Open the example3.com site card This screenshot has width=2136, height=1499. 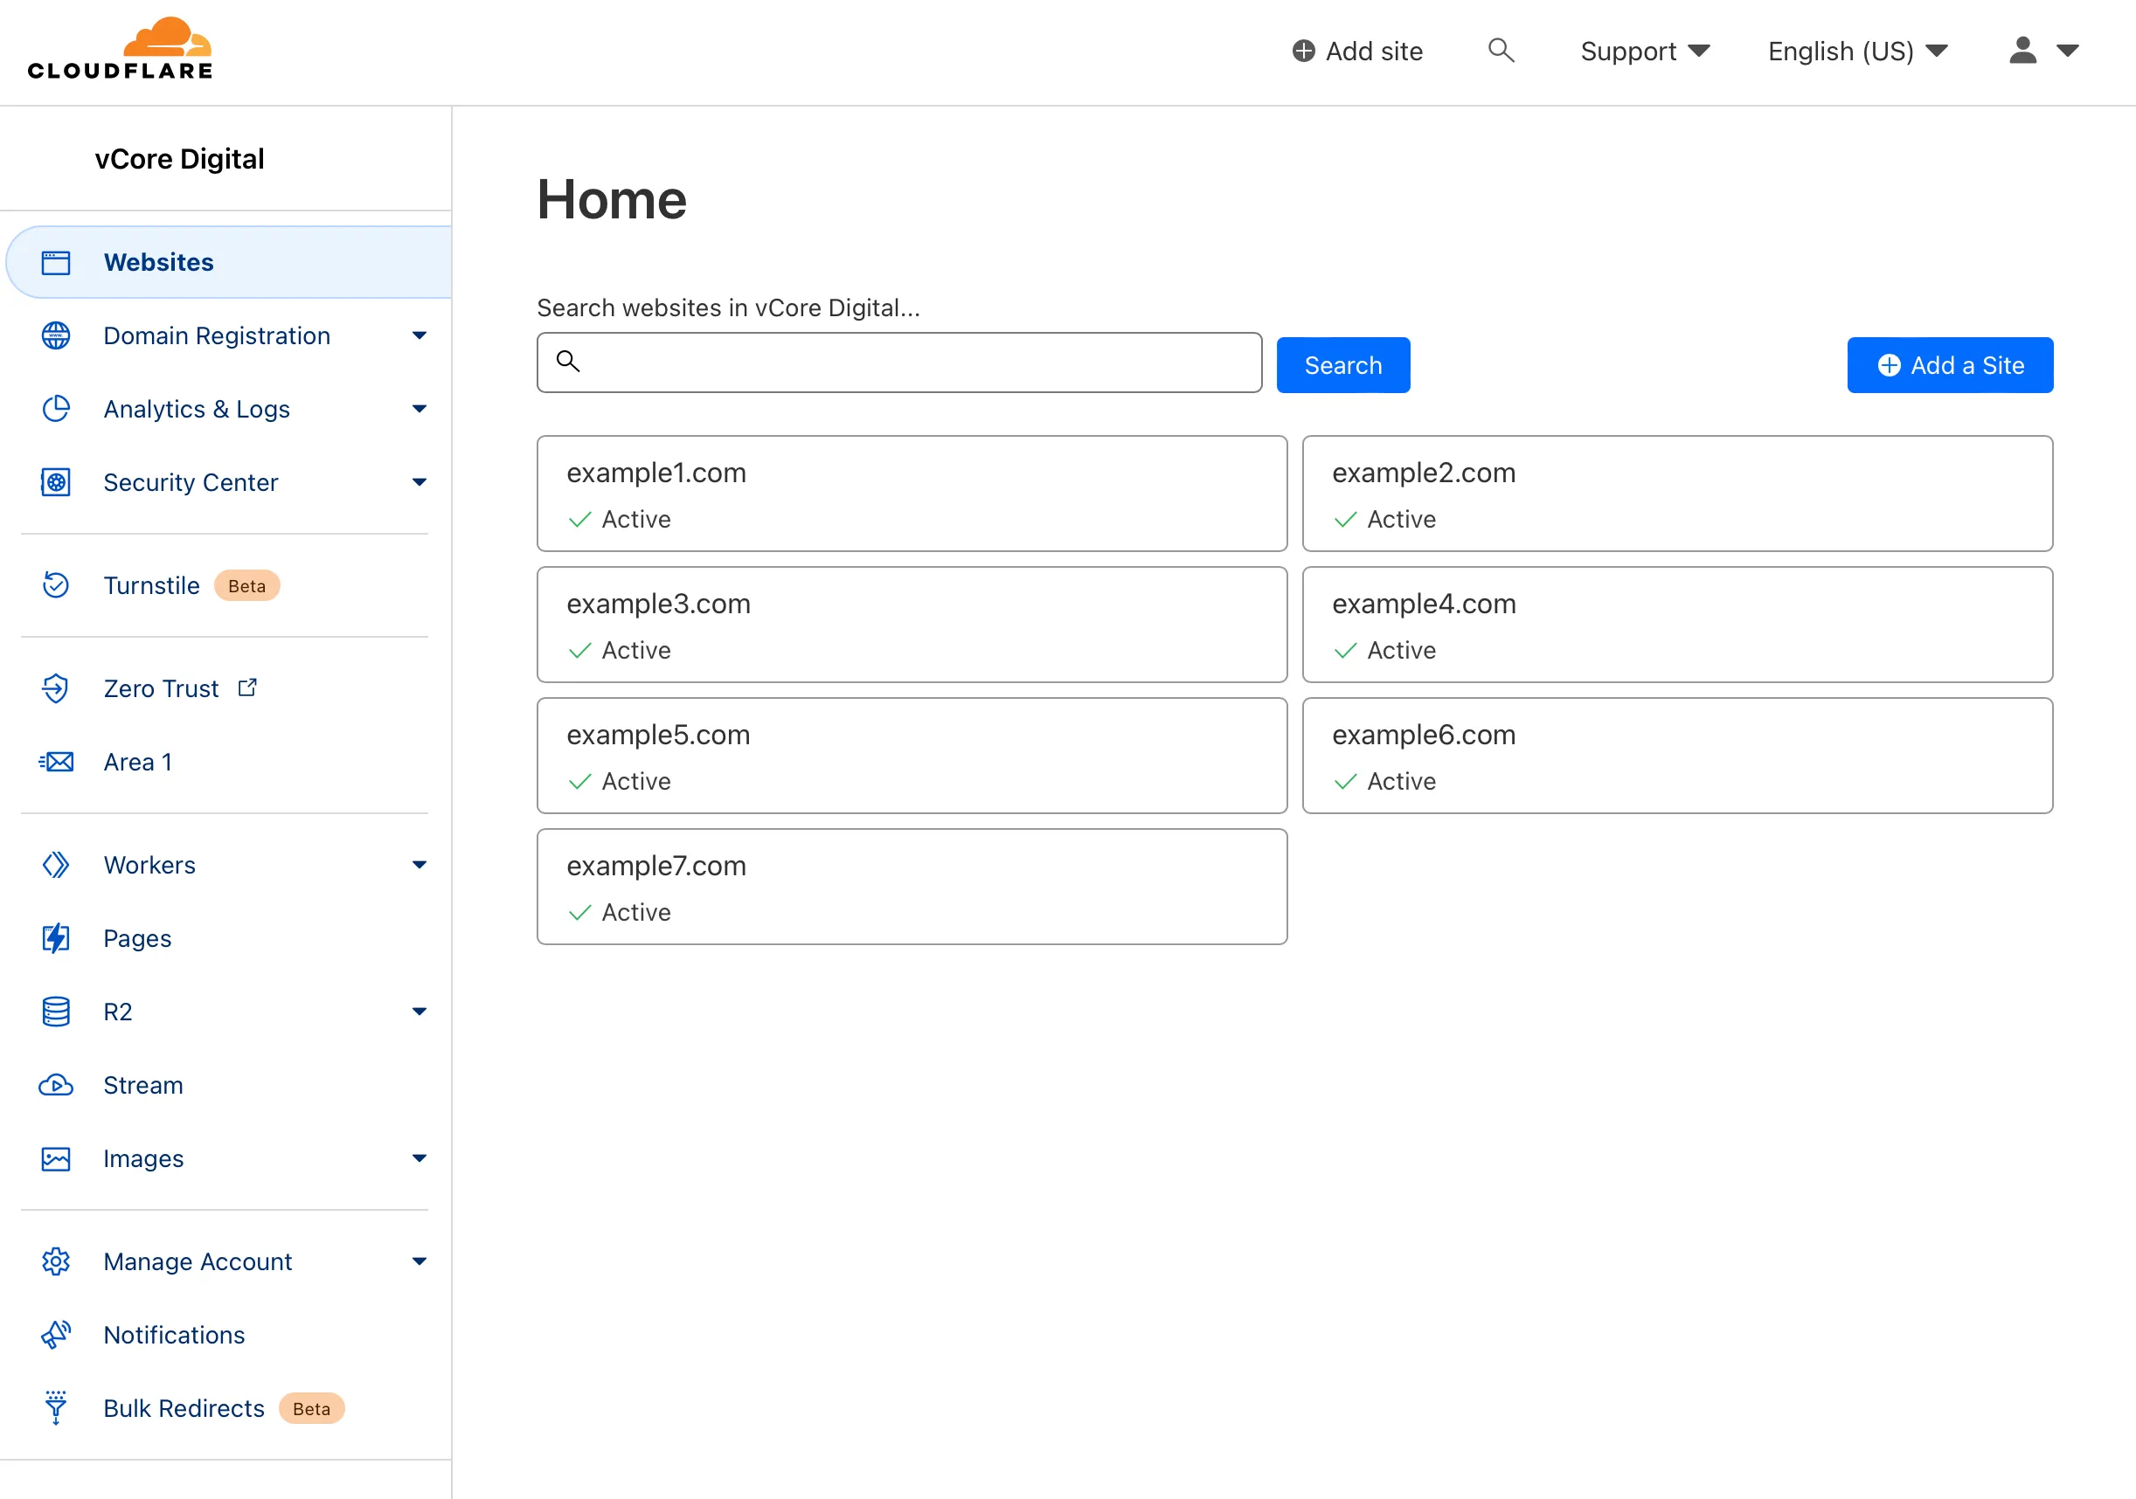(x=912, y=624)
